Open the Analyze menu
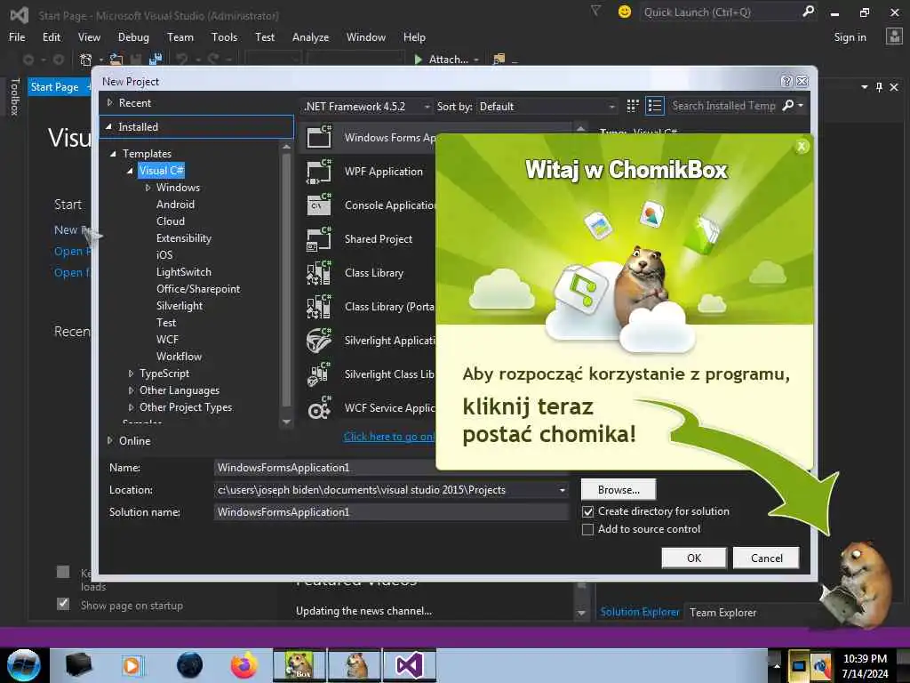Screen dimensions: 910x683 click(x=310, y=37)
